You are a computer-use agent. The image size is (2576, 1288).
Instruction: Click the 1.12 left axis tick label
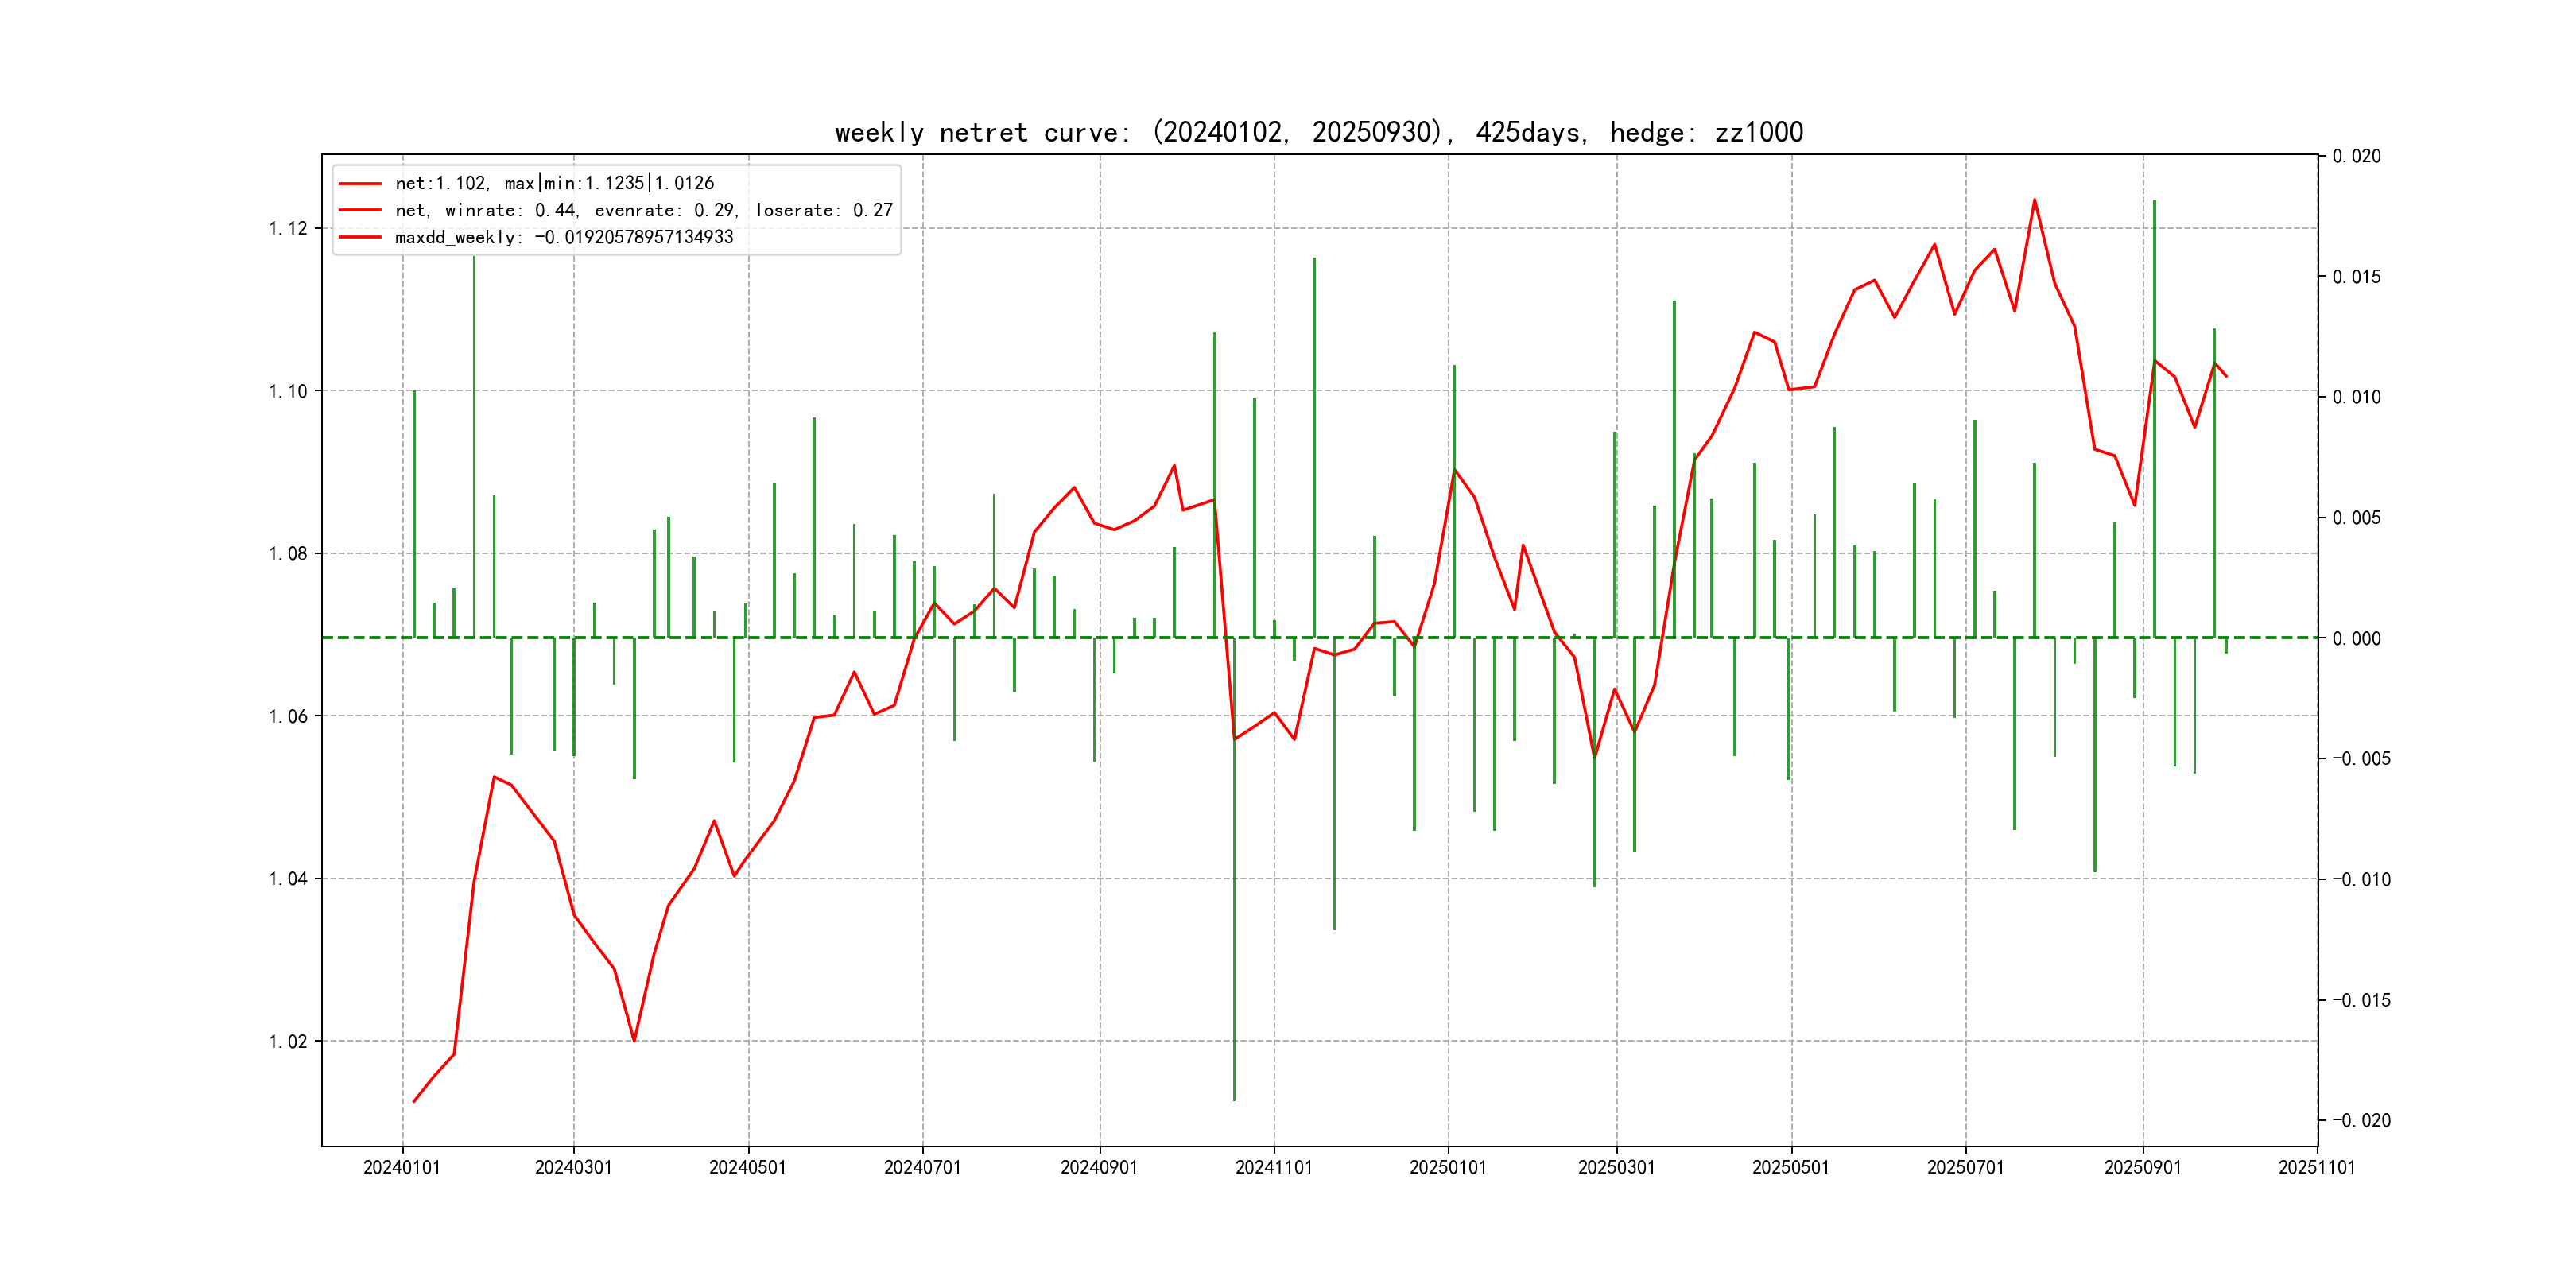(x=288, y=228)
